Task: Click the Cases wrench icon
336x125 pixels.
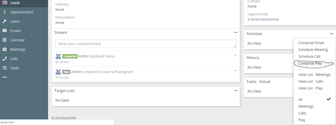Action: pyautogui.click(x=5, y=21)
